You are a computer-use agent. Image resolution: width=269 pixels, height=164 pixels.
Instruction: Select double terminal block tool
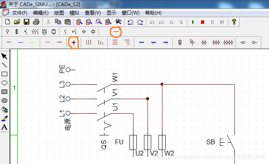click(x=204, y=42)
